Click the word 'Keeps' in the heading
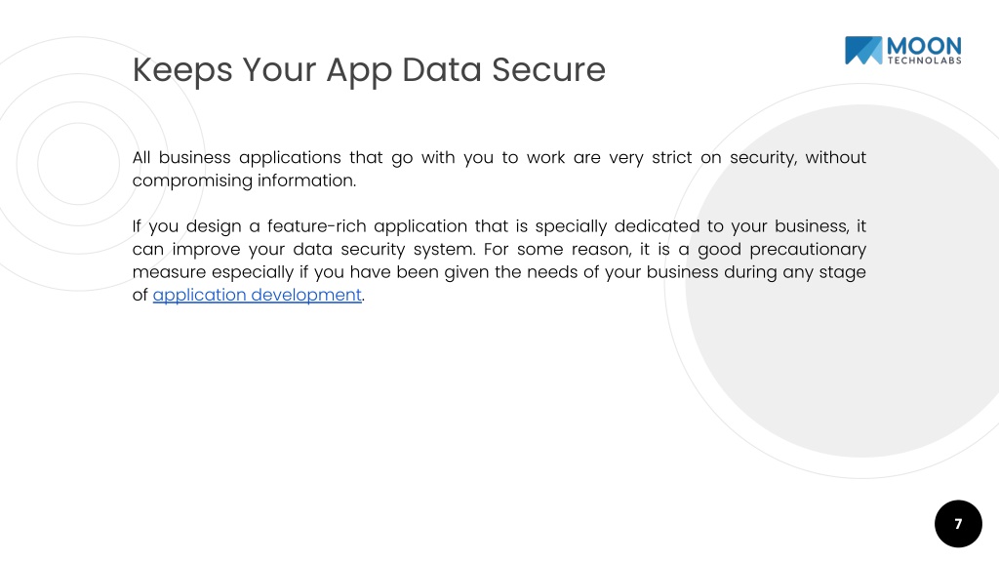The height and width of the screenshot is (562, 999). (182, 70)
